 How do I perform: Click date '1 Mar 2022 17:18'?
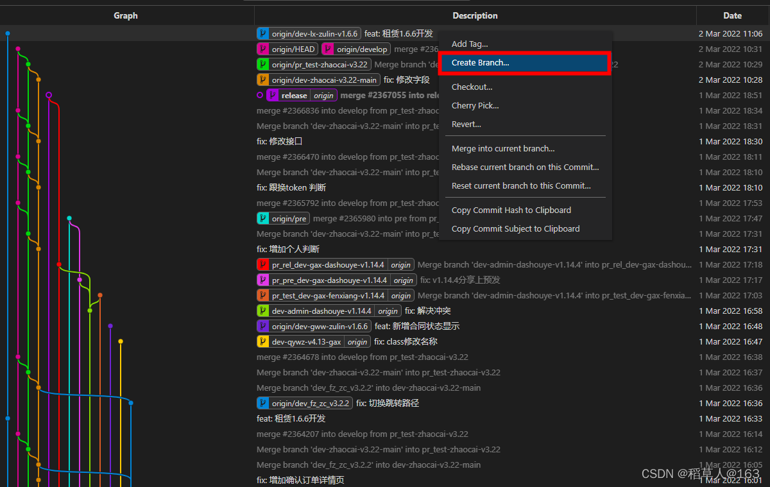coord(731,264)
